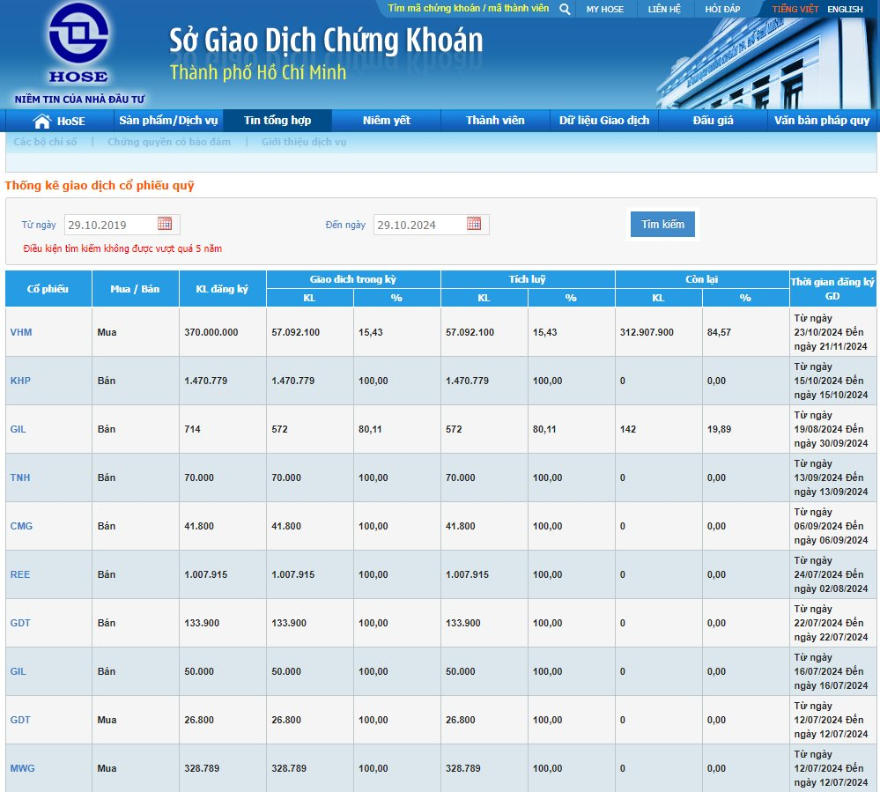Click the Giao dịch trong kỳ header

[353, 279]
